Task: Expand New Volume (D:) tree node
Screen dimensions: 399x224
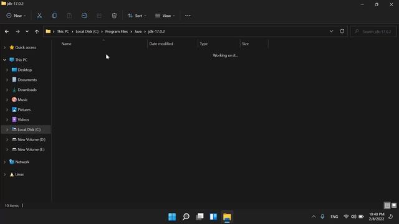Action: click(7, 139)
